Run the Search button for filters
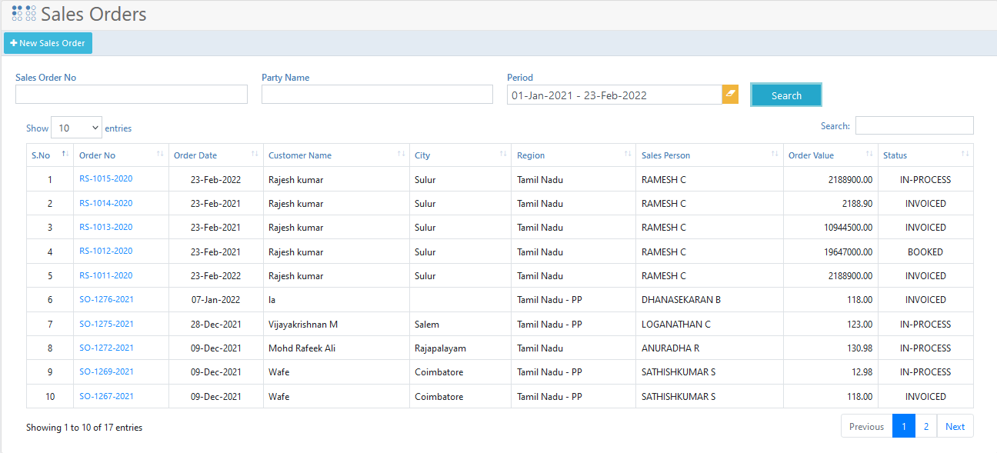The width and height of the screenshot is (997, 453). tap(786, 95)
